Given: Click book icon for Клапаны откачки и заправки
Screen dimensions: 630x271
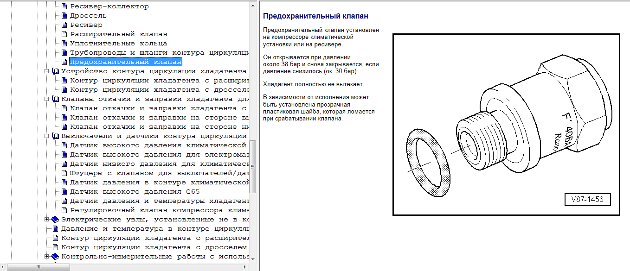Looking at the screenshot, I should (x=56, y=99).
